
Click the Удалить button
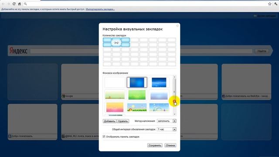coord(123,121)
